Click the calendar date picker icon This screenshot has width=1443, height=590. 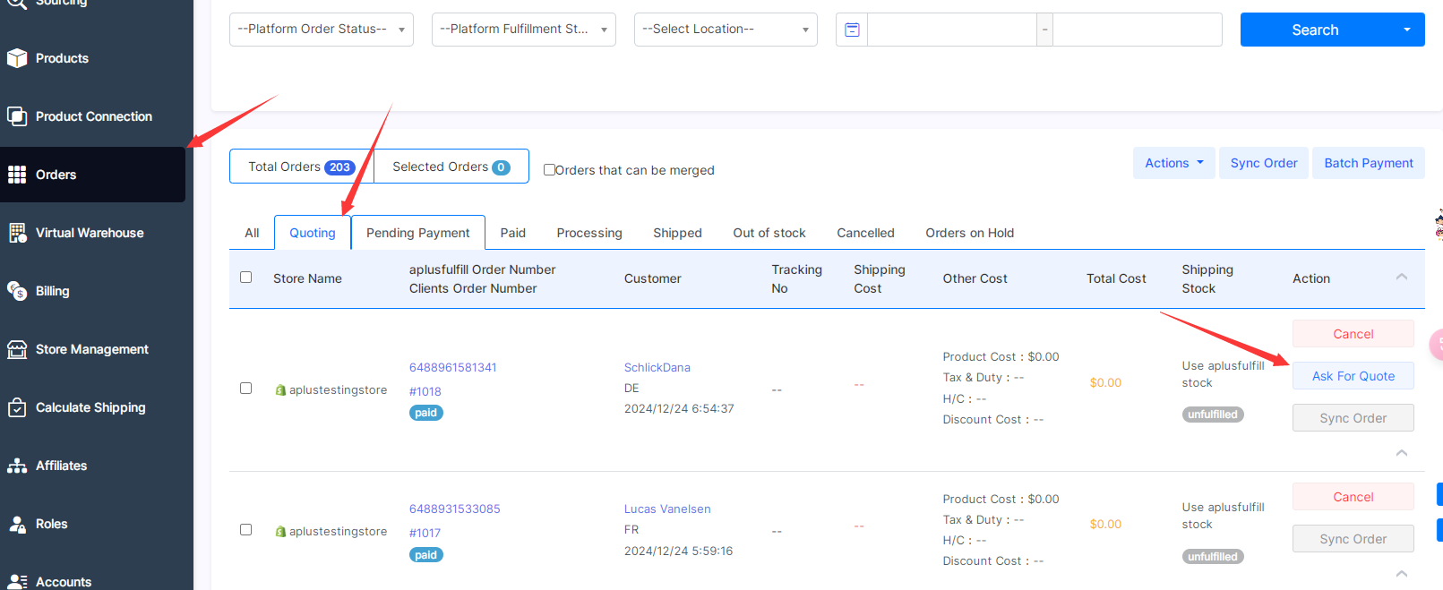852,30
